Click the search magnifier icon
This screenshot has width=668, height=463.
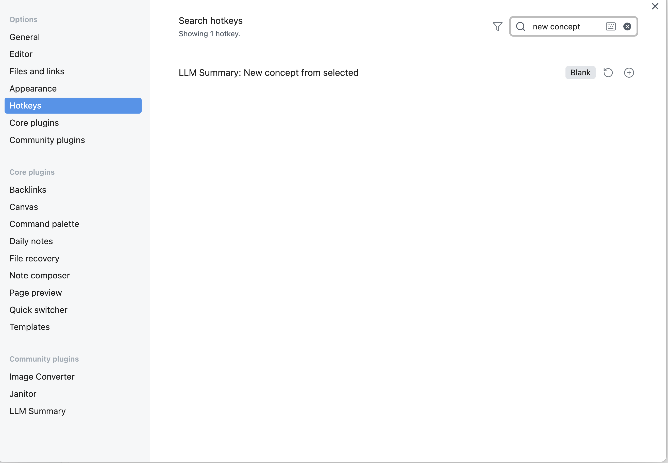[521, 26]
